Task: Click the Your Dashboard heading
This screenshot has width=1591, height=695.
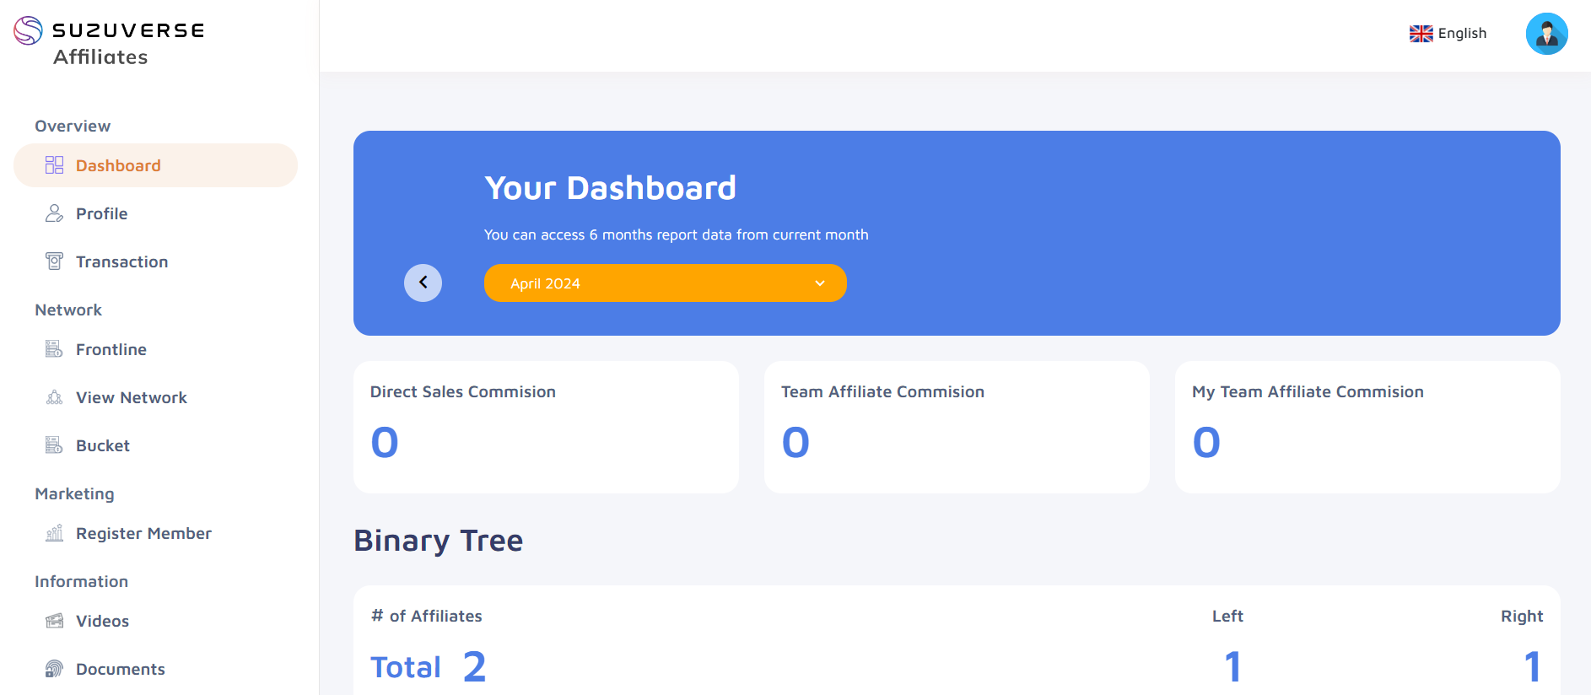Action: (x=610, y=188)
